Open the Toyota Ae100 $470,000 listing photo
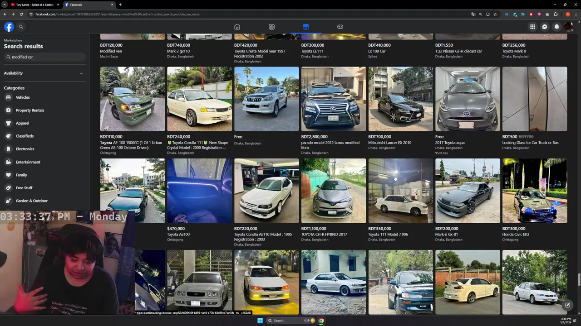Viewport: 581px width, 326px height. [199, 191]
